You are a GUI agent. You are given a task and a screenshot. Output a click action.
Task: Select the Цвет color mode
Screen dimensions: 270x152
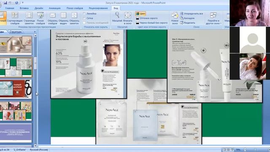(140, 14)
